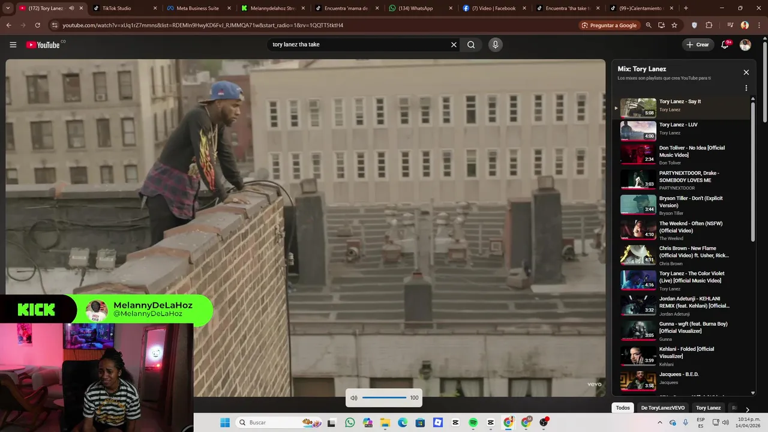Open Chrome three-dot menu

tap(759, 25)
